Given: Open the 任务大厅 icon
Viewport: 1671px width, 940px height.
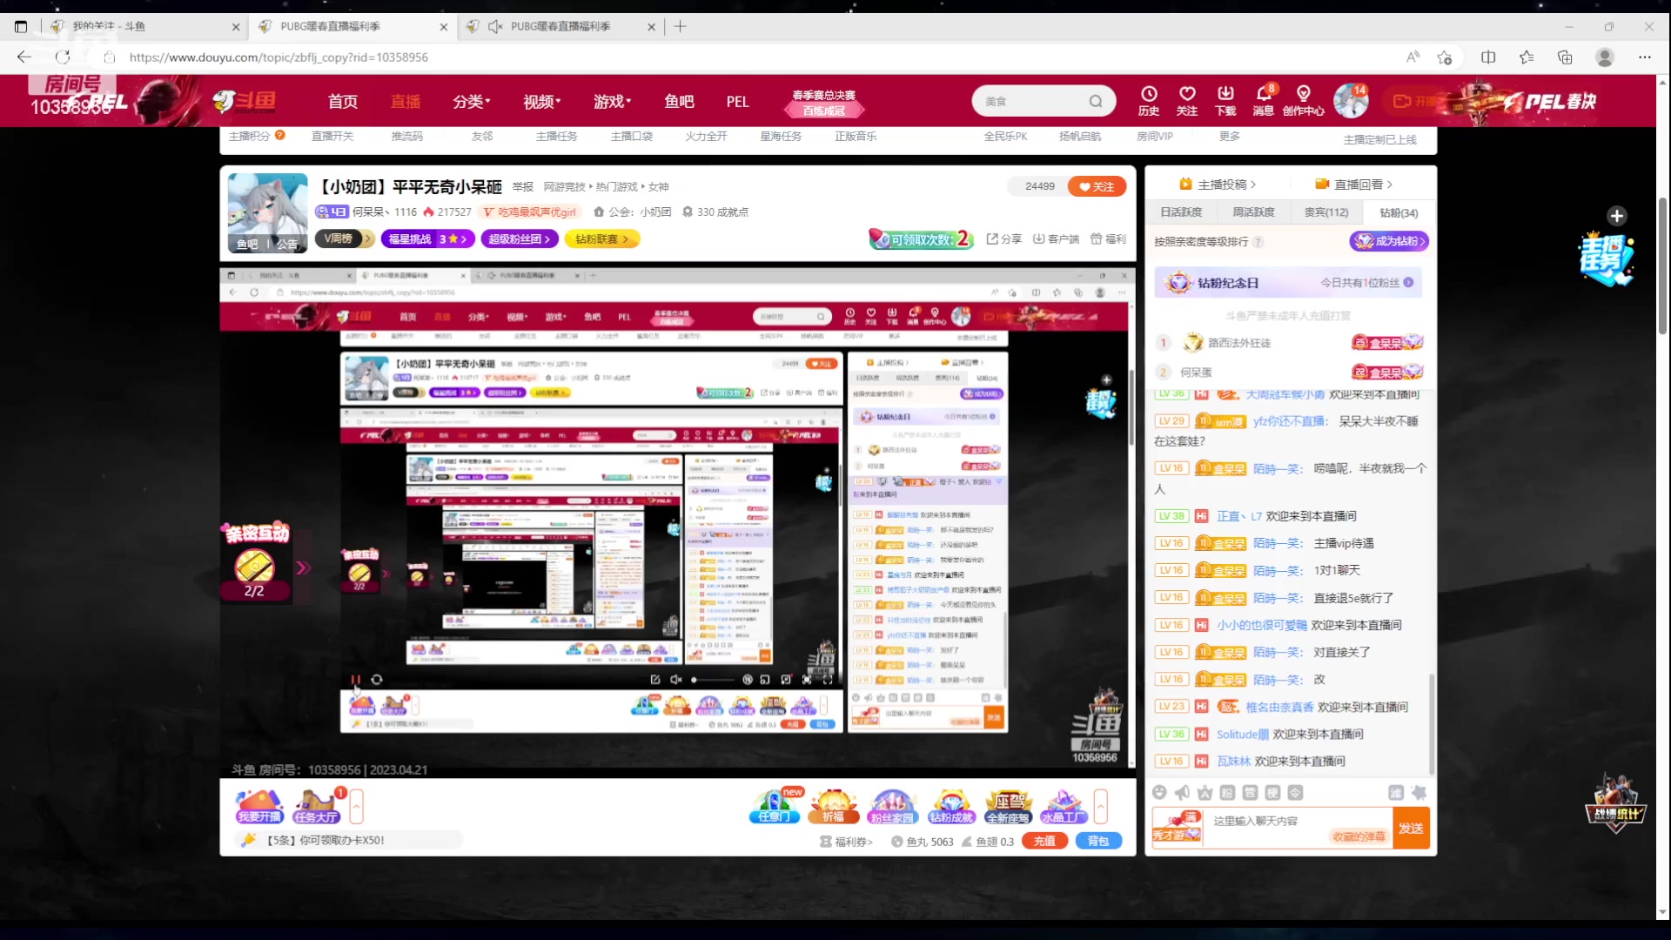Looking at the screenshot, I should pos(316,806).
